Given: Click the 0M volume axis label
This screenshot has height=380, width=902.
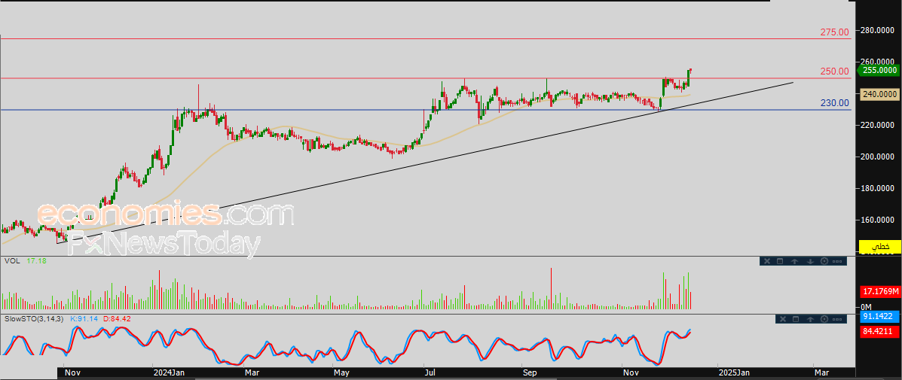Looking at the screenshot, I should [x=867, y=306].
